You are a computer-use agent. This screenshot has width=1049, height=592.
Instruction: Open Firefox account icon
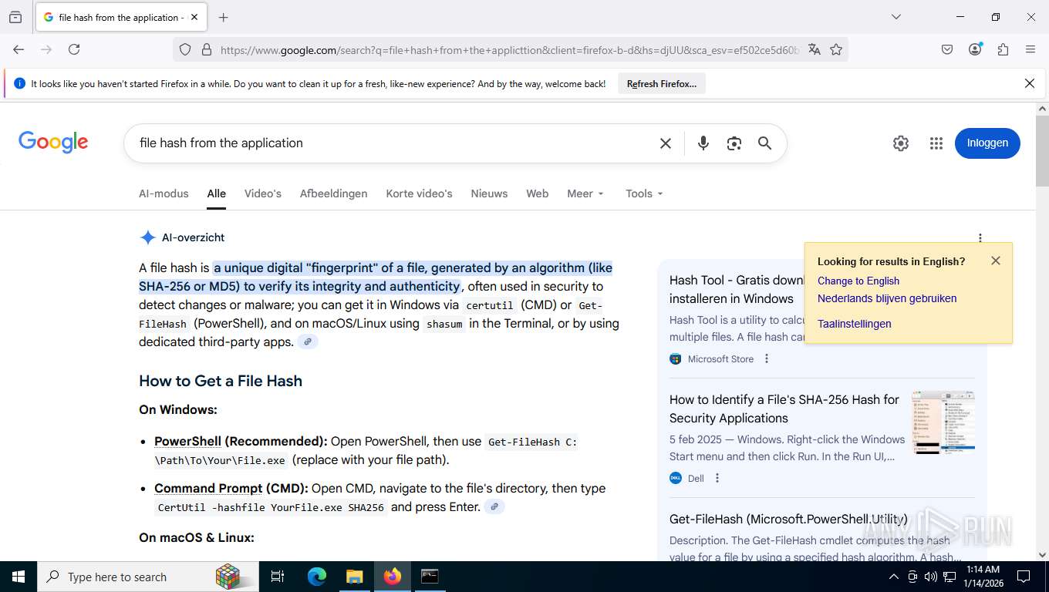click(x=976, y=49)
